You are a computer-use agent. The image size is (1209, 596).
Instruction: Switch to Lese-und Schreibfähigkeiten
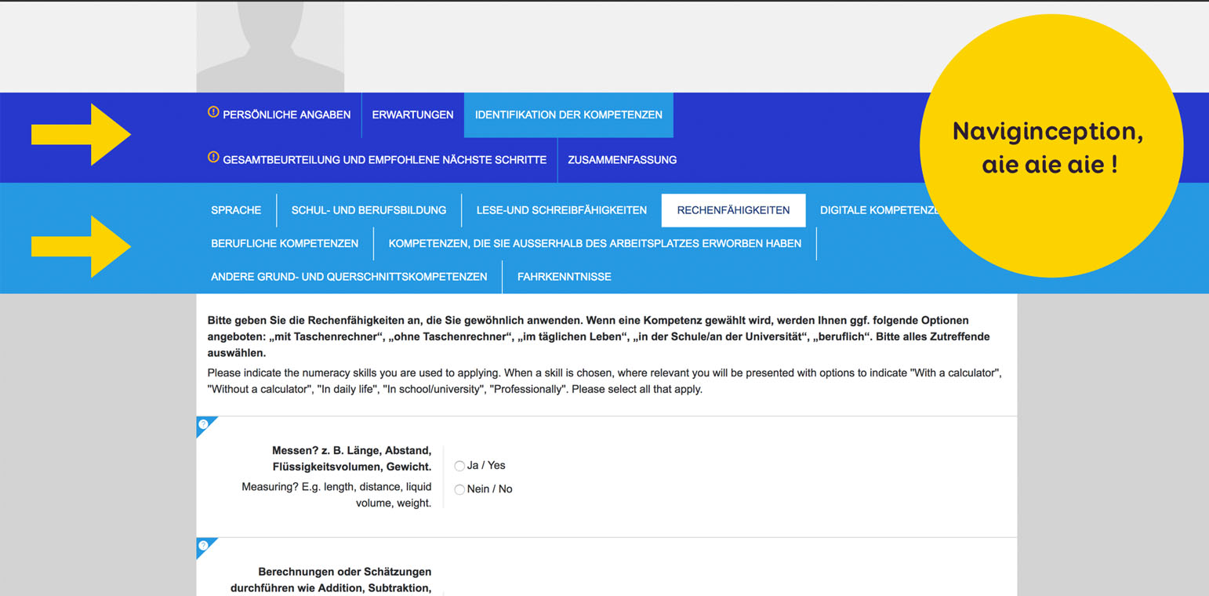[561, 210]
